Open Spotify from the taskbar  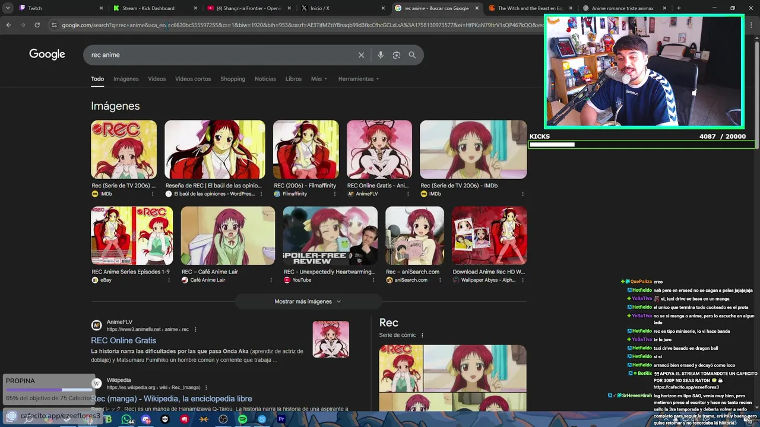coord(243,419)
